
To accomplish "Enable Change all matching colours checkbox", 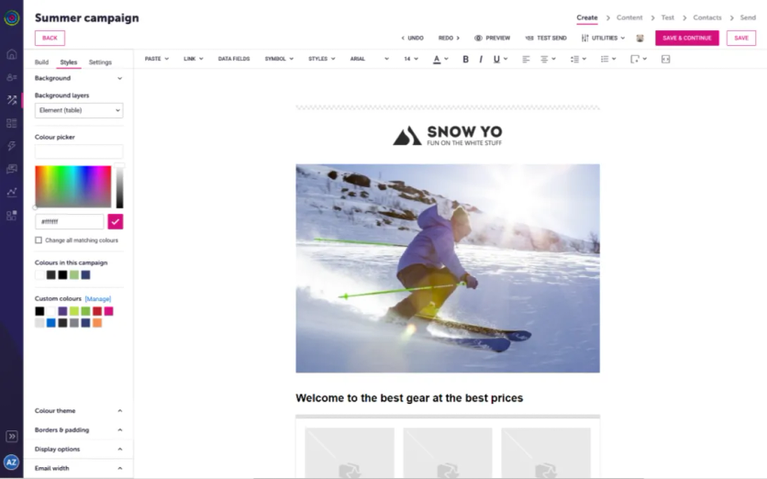I will [x=39, y=240].
